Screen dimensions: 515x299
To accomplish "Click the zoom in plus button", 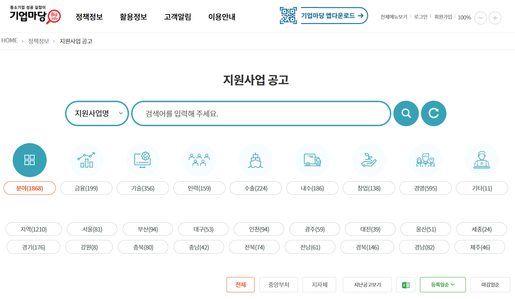I will 495,18.
